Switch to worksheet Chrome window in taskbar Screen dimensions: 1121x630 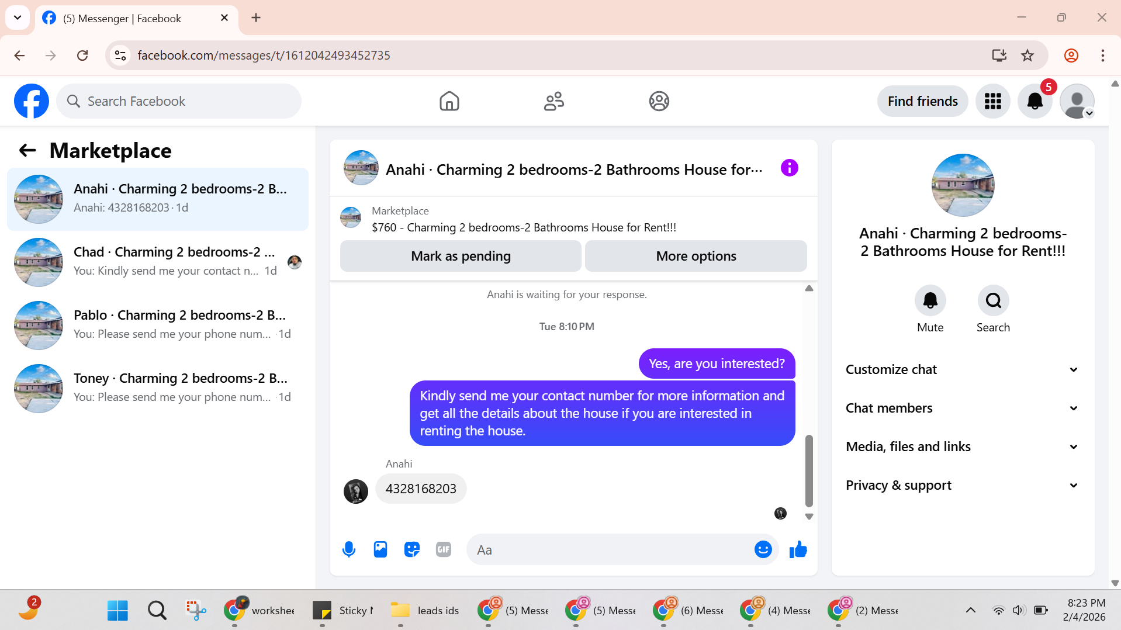click(x=260, y=610)
